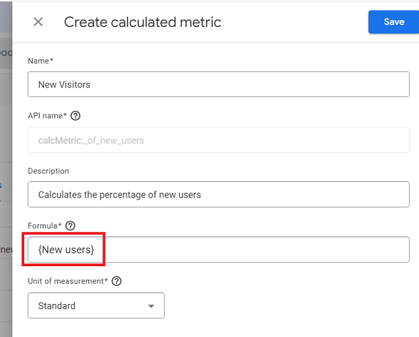Open the Formula help question-mark icon
The image size is (419, 337).
coord(70,226)
